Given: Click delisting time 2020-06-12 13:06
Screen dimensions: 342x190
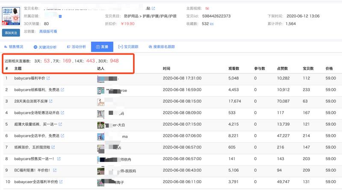Looking at the screenshot, I should pyautogui.click(x=303, y=16).
